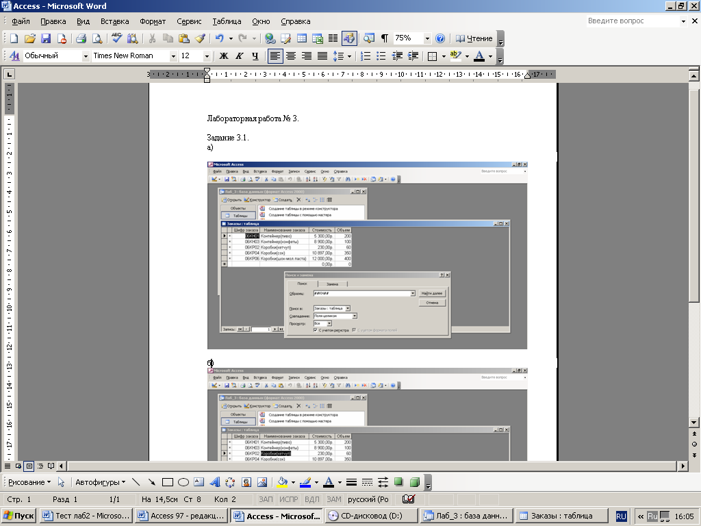Open the Таблица menu
The width and height of the screenshot is (701, 526).
227,21
